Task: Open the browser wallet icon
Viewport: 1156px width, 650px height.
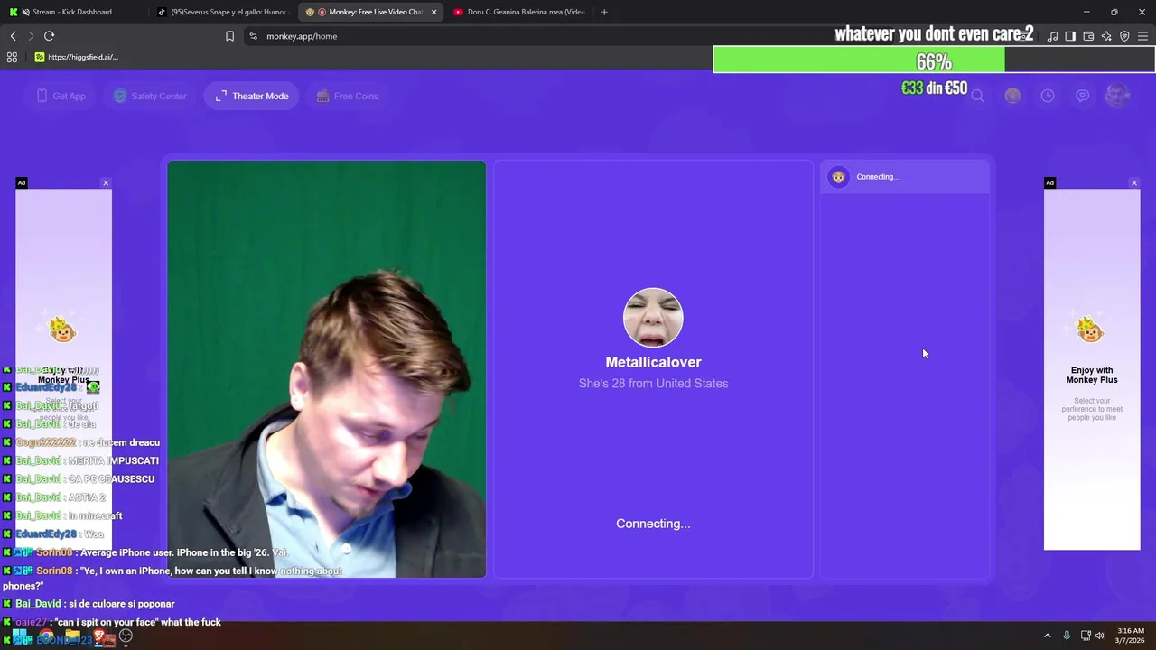Action: tap(1088, 36)
